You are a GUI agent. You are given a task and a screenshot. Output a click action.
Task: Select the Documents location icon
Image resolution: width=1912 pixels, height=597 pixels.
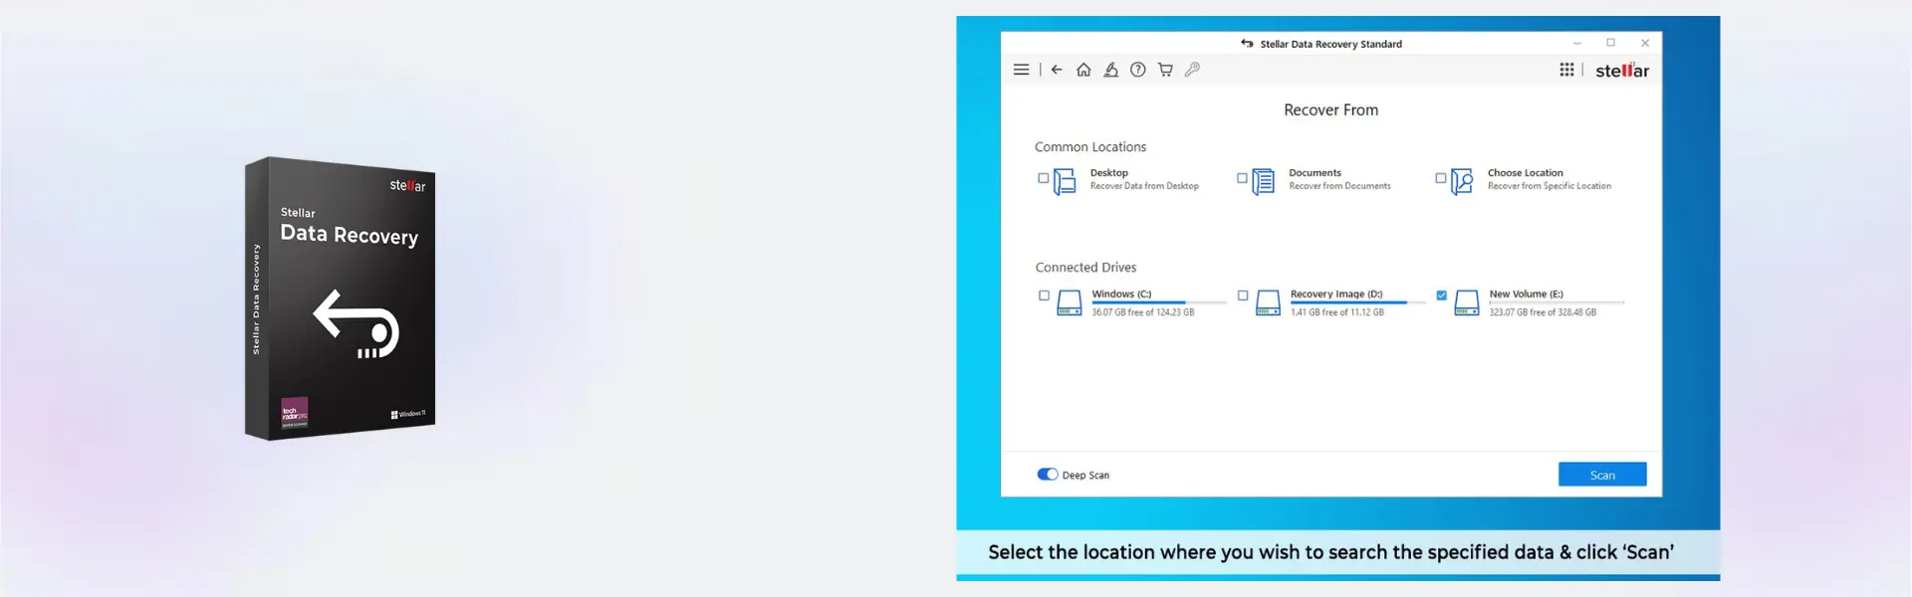(1263, 181)
